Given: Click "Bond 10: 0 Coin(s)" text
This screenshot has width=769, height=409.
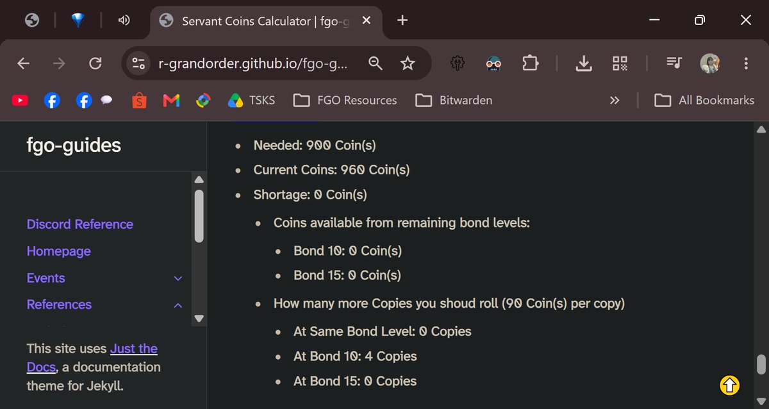Looking at the screenshot, I should click(x=347, y=251).
